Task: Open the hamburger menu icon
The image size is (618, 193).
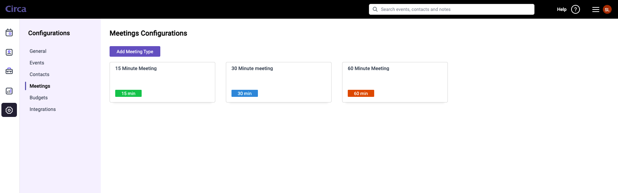Action: (x=596, y=10)
